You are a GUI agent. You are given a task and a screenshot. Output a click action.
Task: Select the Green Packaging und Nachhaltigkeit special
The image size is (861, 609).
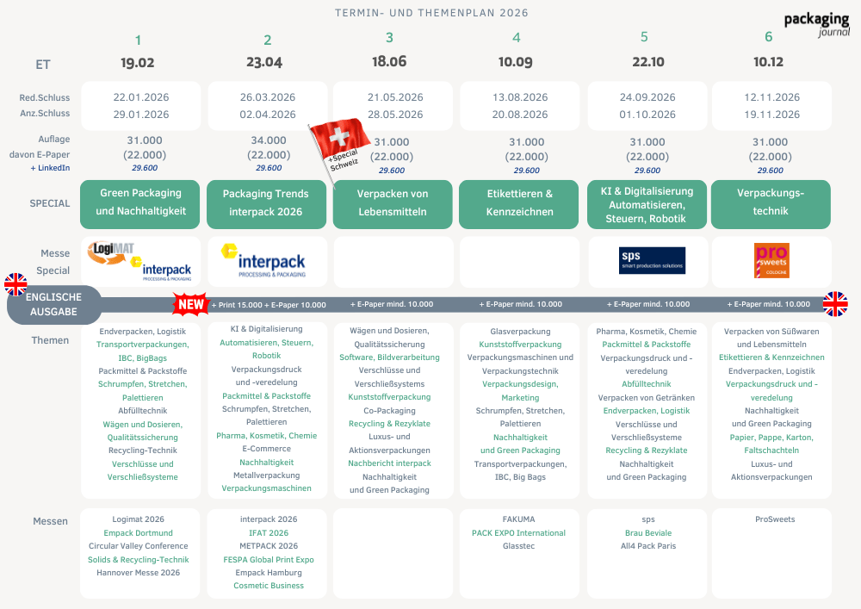138,203
